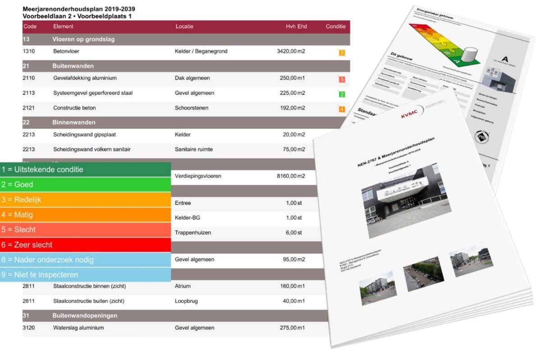The height and width of the screenshot is (350, 541).
Task: Click code '2110' in the table
Action: [28, 78]
